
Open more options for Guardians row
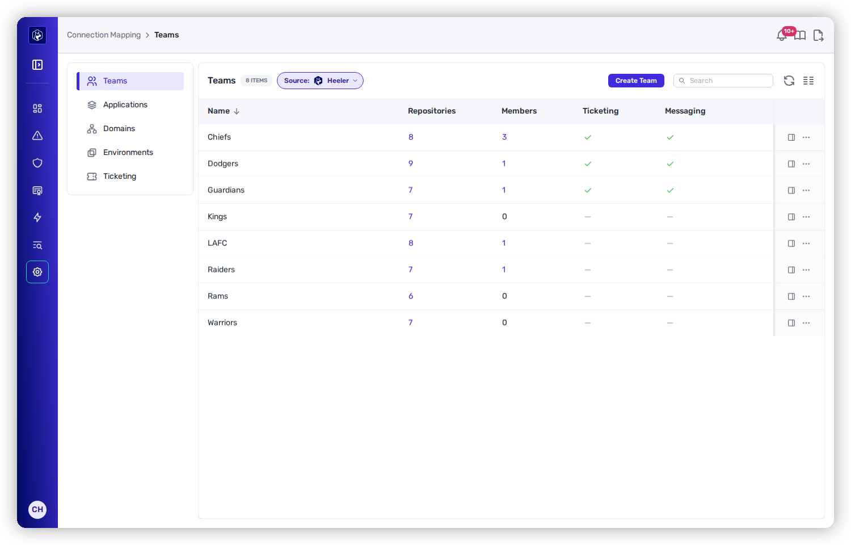[x=806, y=190]
